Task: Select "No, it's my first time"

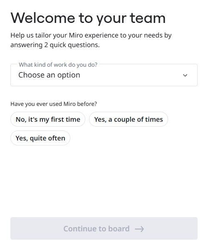Action: tap(48, 119)
